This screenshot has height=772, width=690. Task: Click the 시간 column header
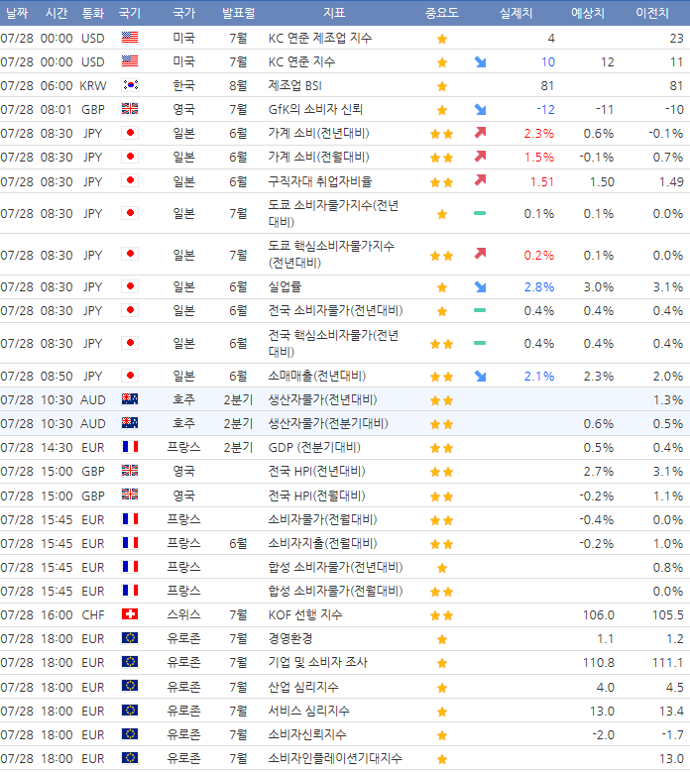click(x=57, y=13)
